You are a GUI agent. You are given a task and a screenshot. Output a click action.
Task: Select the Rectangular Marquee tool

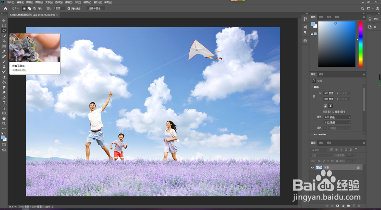click(4, 25)
